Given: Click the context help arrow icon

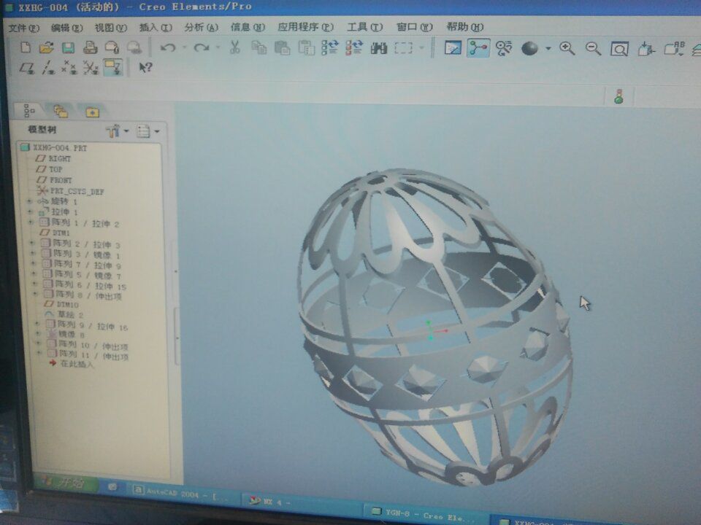Looking at the screenshot, I should coord(145,68).
